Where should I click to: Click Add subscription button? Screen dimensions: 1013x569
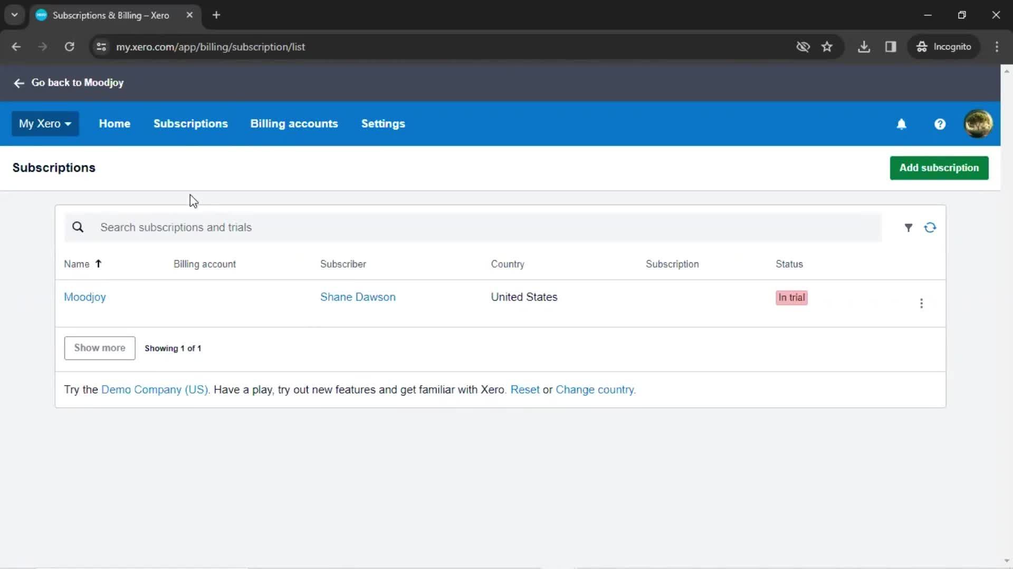[x=939, y=168]
